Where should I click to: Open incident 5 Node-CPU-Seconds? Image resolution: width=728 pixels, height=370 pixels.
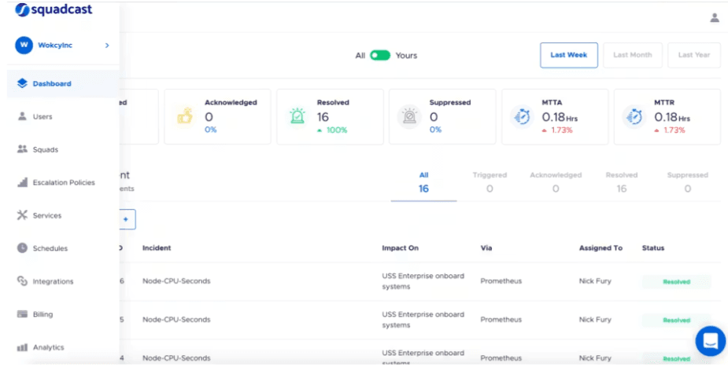[x=176, y=320]
